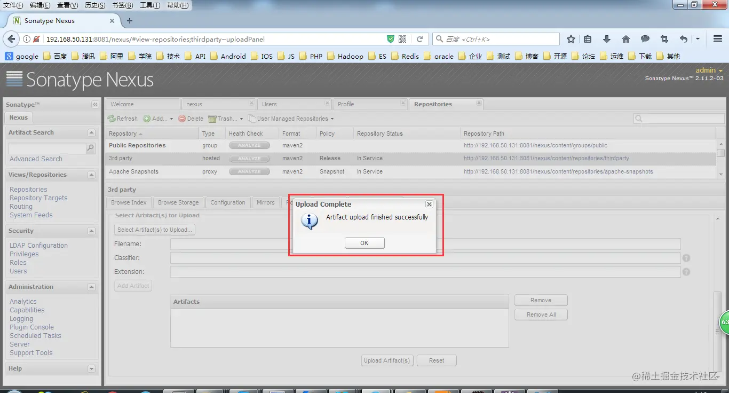Screen dimensions: 729x393
Task: Open User Managed Repositories dropdown
Action: [291, 119]
